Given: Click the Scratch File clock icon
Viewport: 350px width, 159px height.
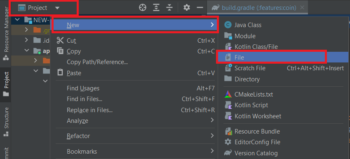Looking at the screenshot, I should pyautogui.click(x=228, y=68).
